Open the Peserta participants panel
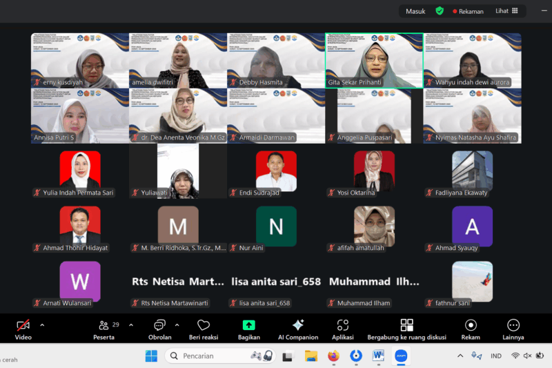Image resolution: width=552 pixels, height=368 pixels. click(104, 329)
